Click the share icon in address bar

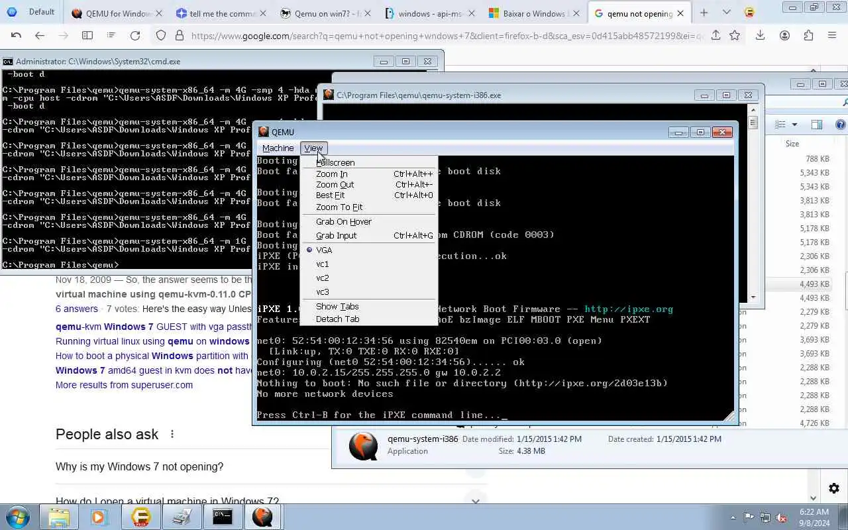tap(715, 36)
